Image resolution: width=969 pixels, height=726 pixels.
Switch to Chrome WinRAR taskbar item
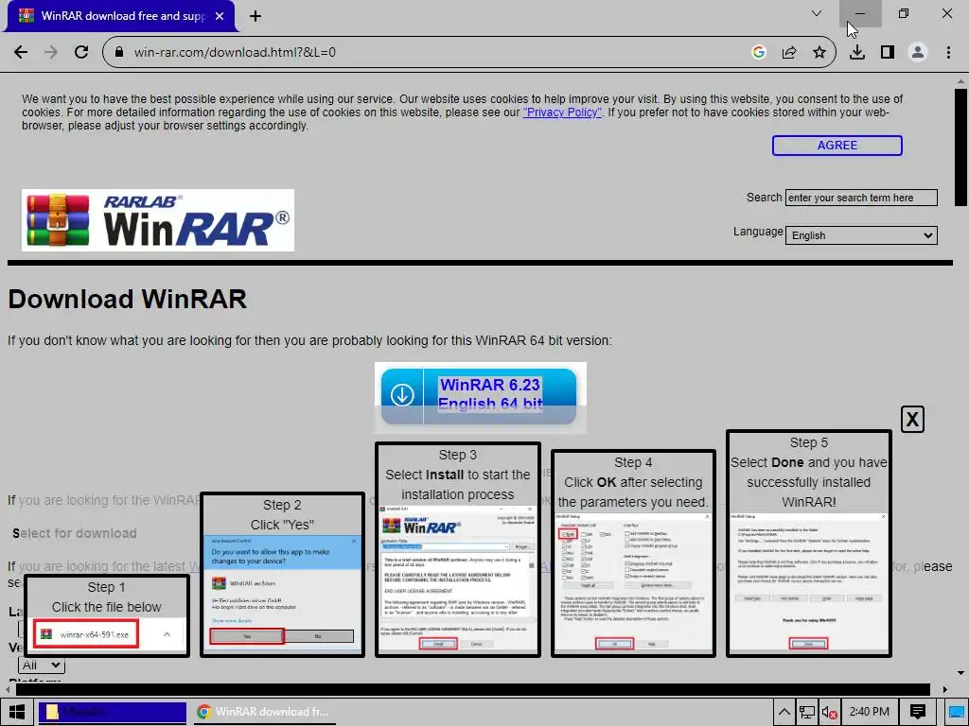point(264,712)
